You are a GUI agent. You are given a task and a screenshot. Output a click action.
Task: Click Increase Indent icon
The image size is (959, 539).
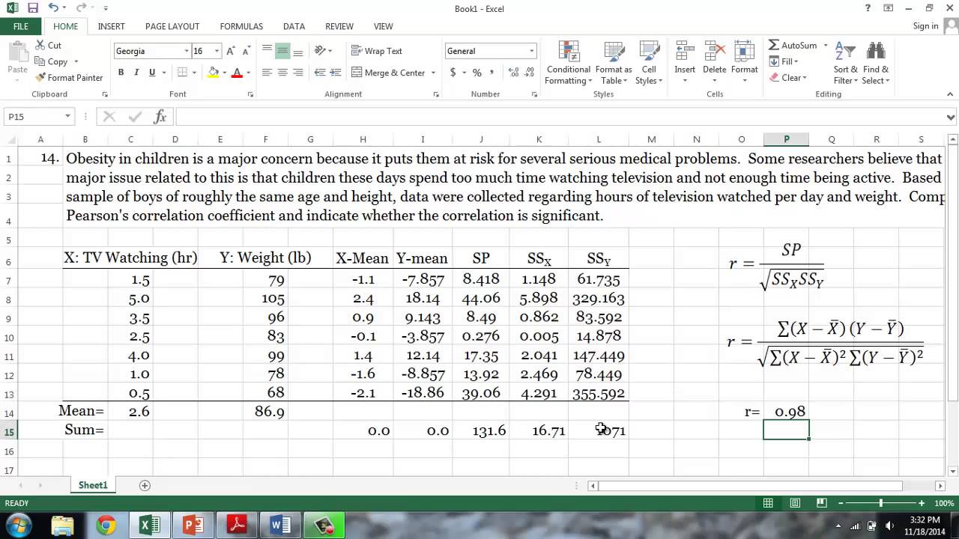336,73
